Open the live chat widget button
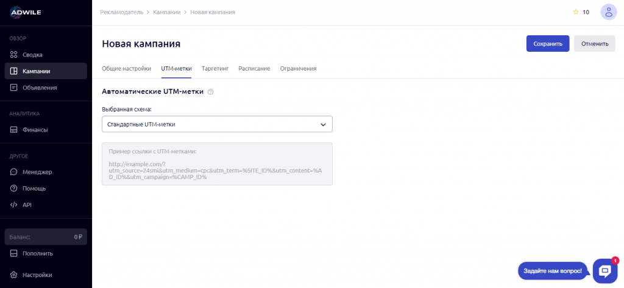The image size is (624, 288). (603, 270)
